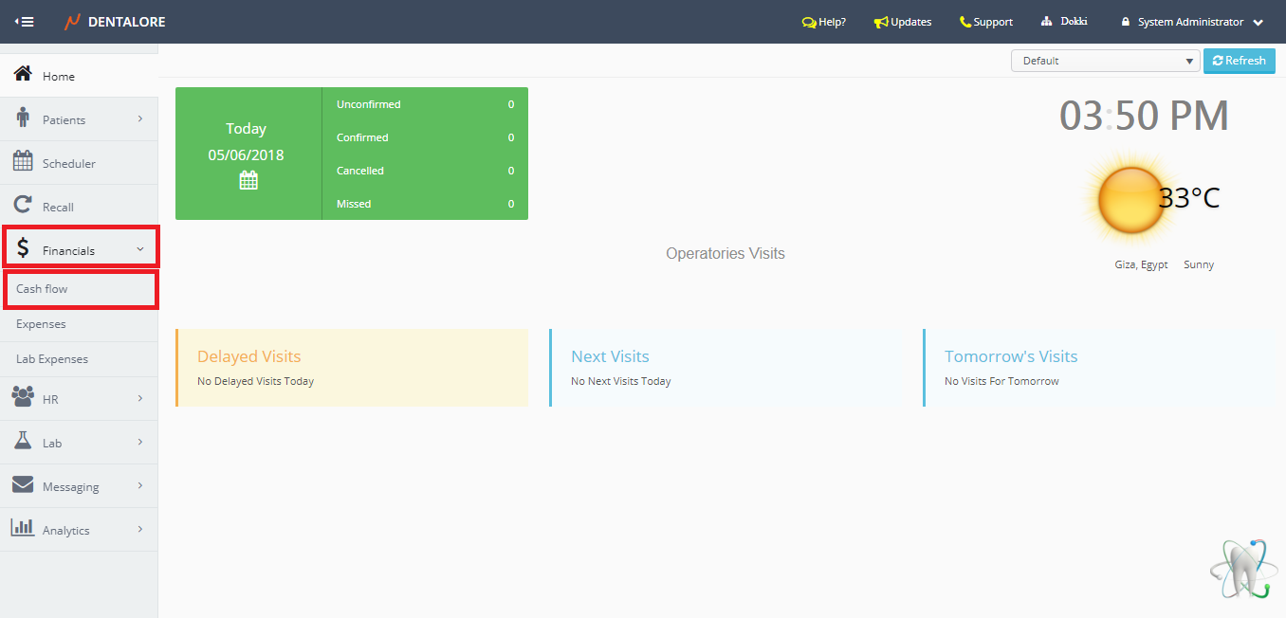Click the Lab flask icon
The height and width of the screenshot is (618, 1286).
click(23, 442)
